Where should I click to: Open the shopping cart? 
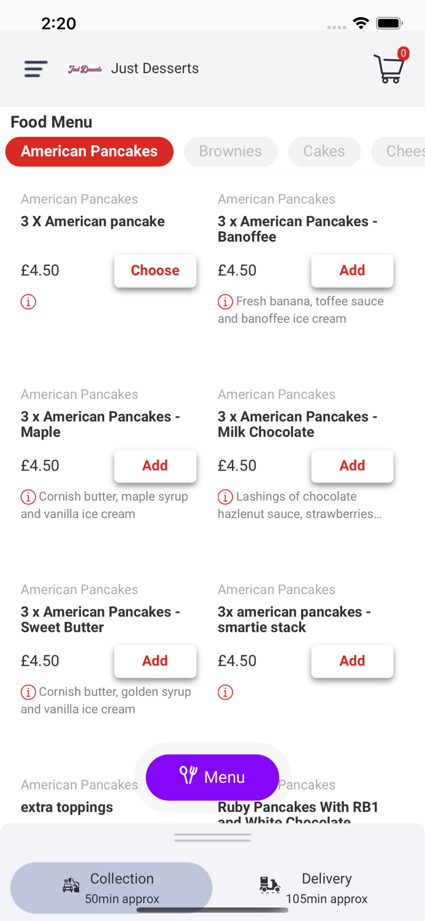point(389,68)
